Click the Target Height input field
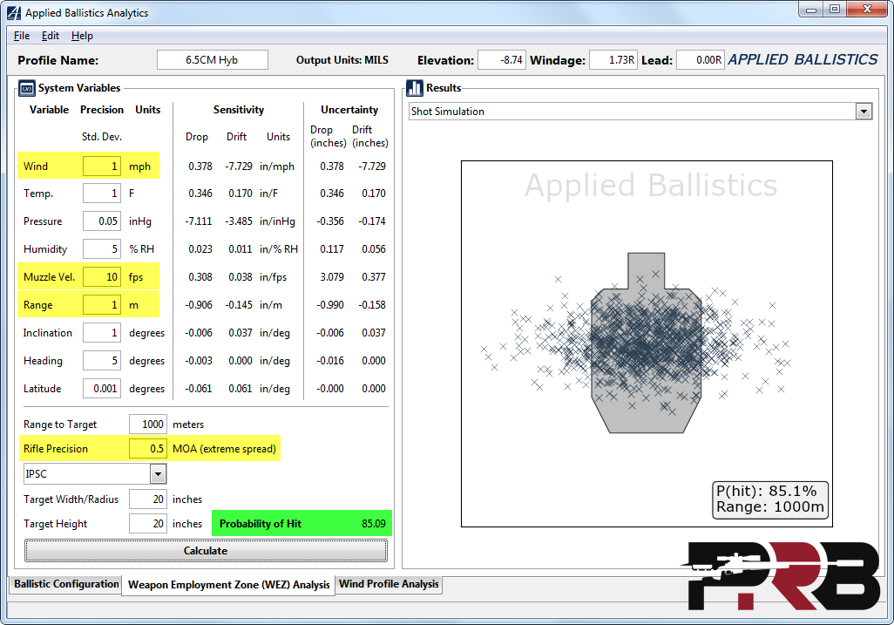The image size is (894, 625). [147, 524]
